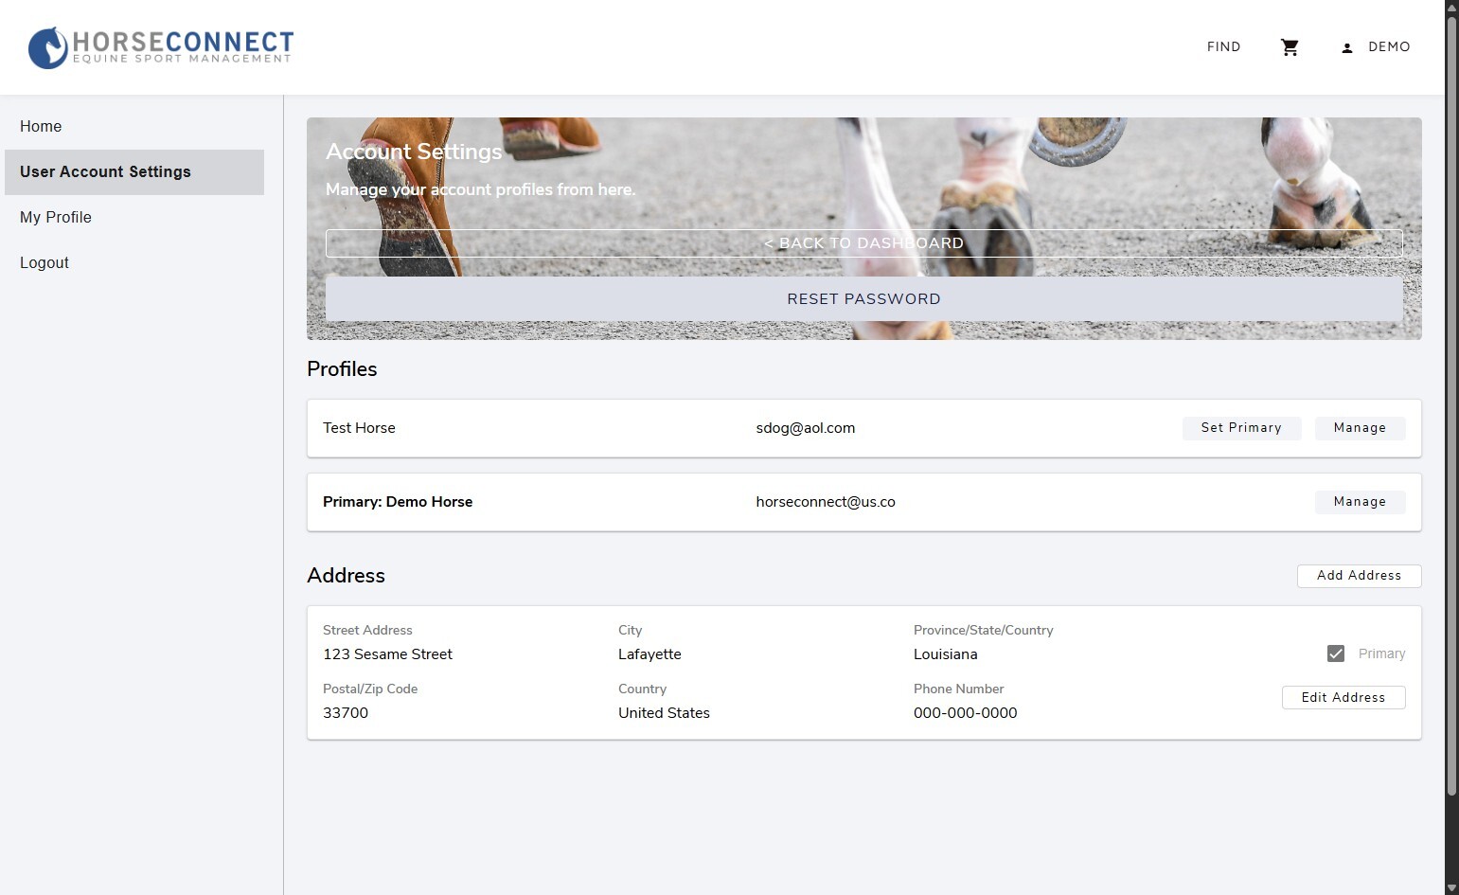Click the scroll down arrow on scrollbar
The image size is (1459, 895).
tap(1451, 887)
